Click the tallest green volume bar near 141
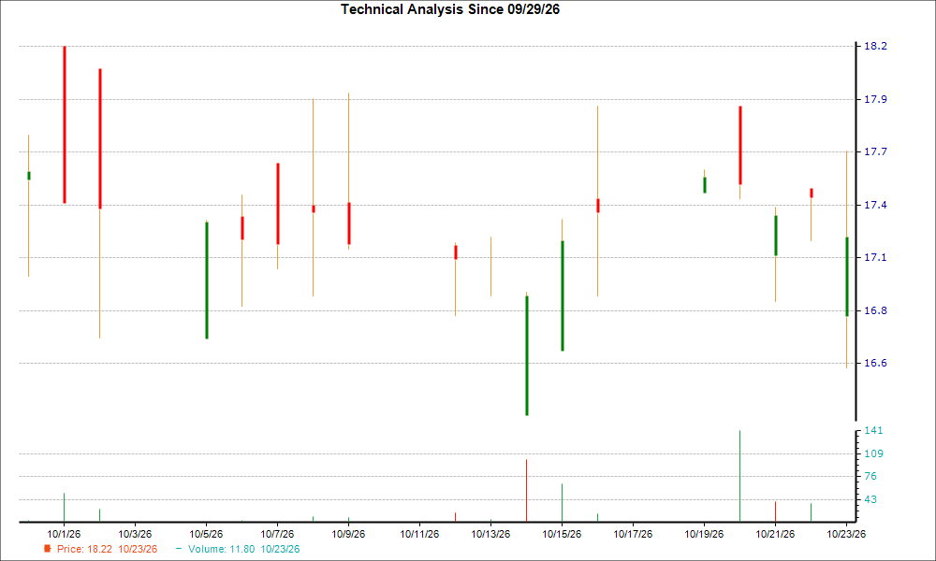This screenshot has width=936, height=561. (739, 476)
